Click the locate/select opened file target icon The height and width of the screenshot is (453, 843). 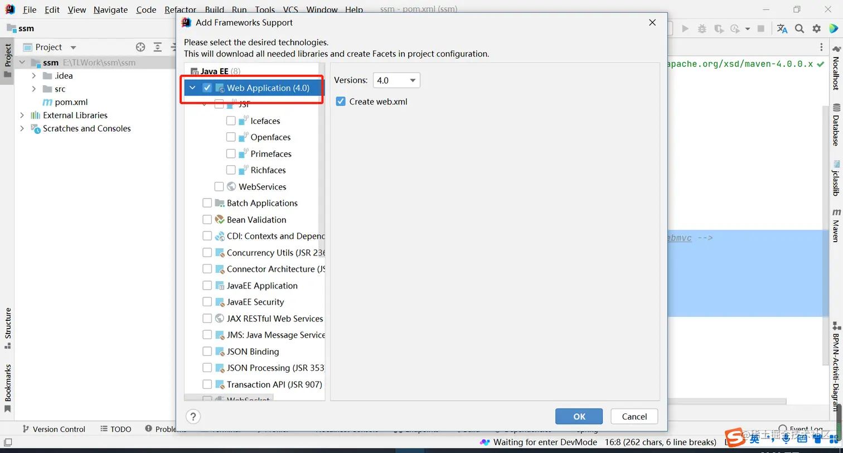pos(140,47)
